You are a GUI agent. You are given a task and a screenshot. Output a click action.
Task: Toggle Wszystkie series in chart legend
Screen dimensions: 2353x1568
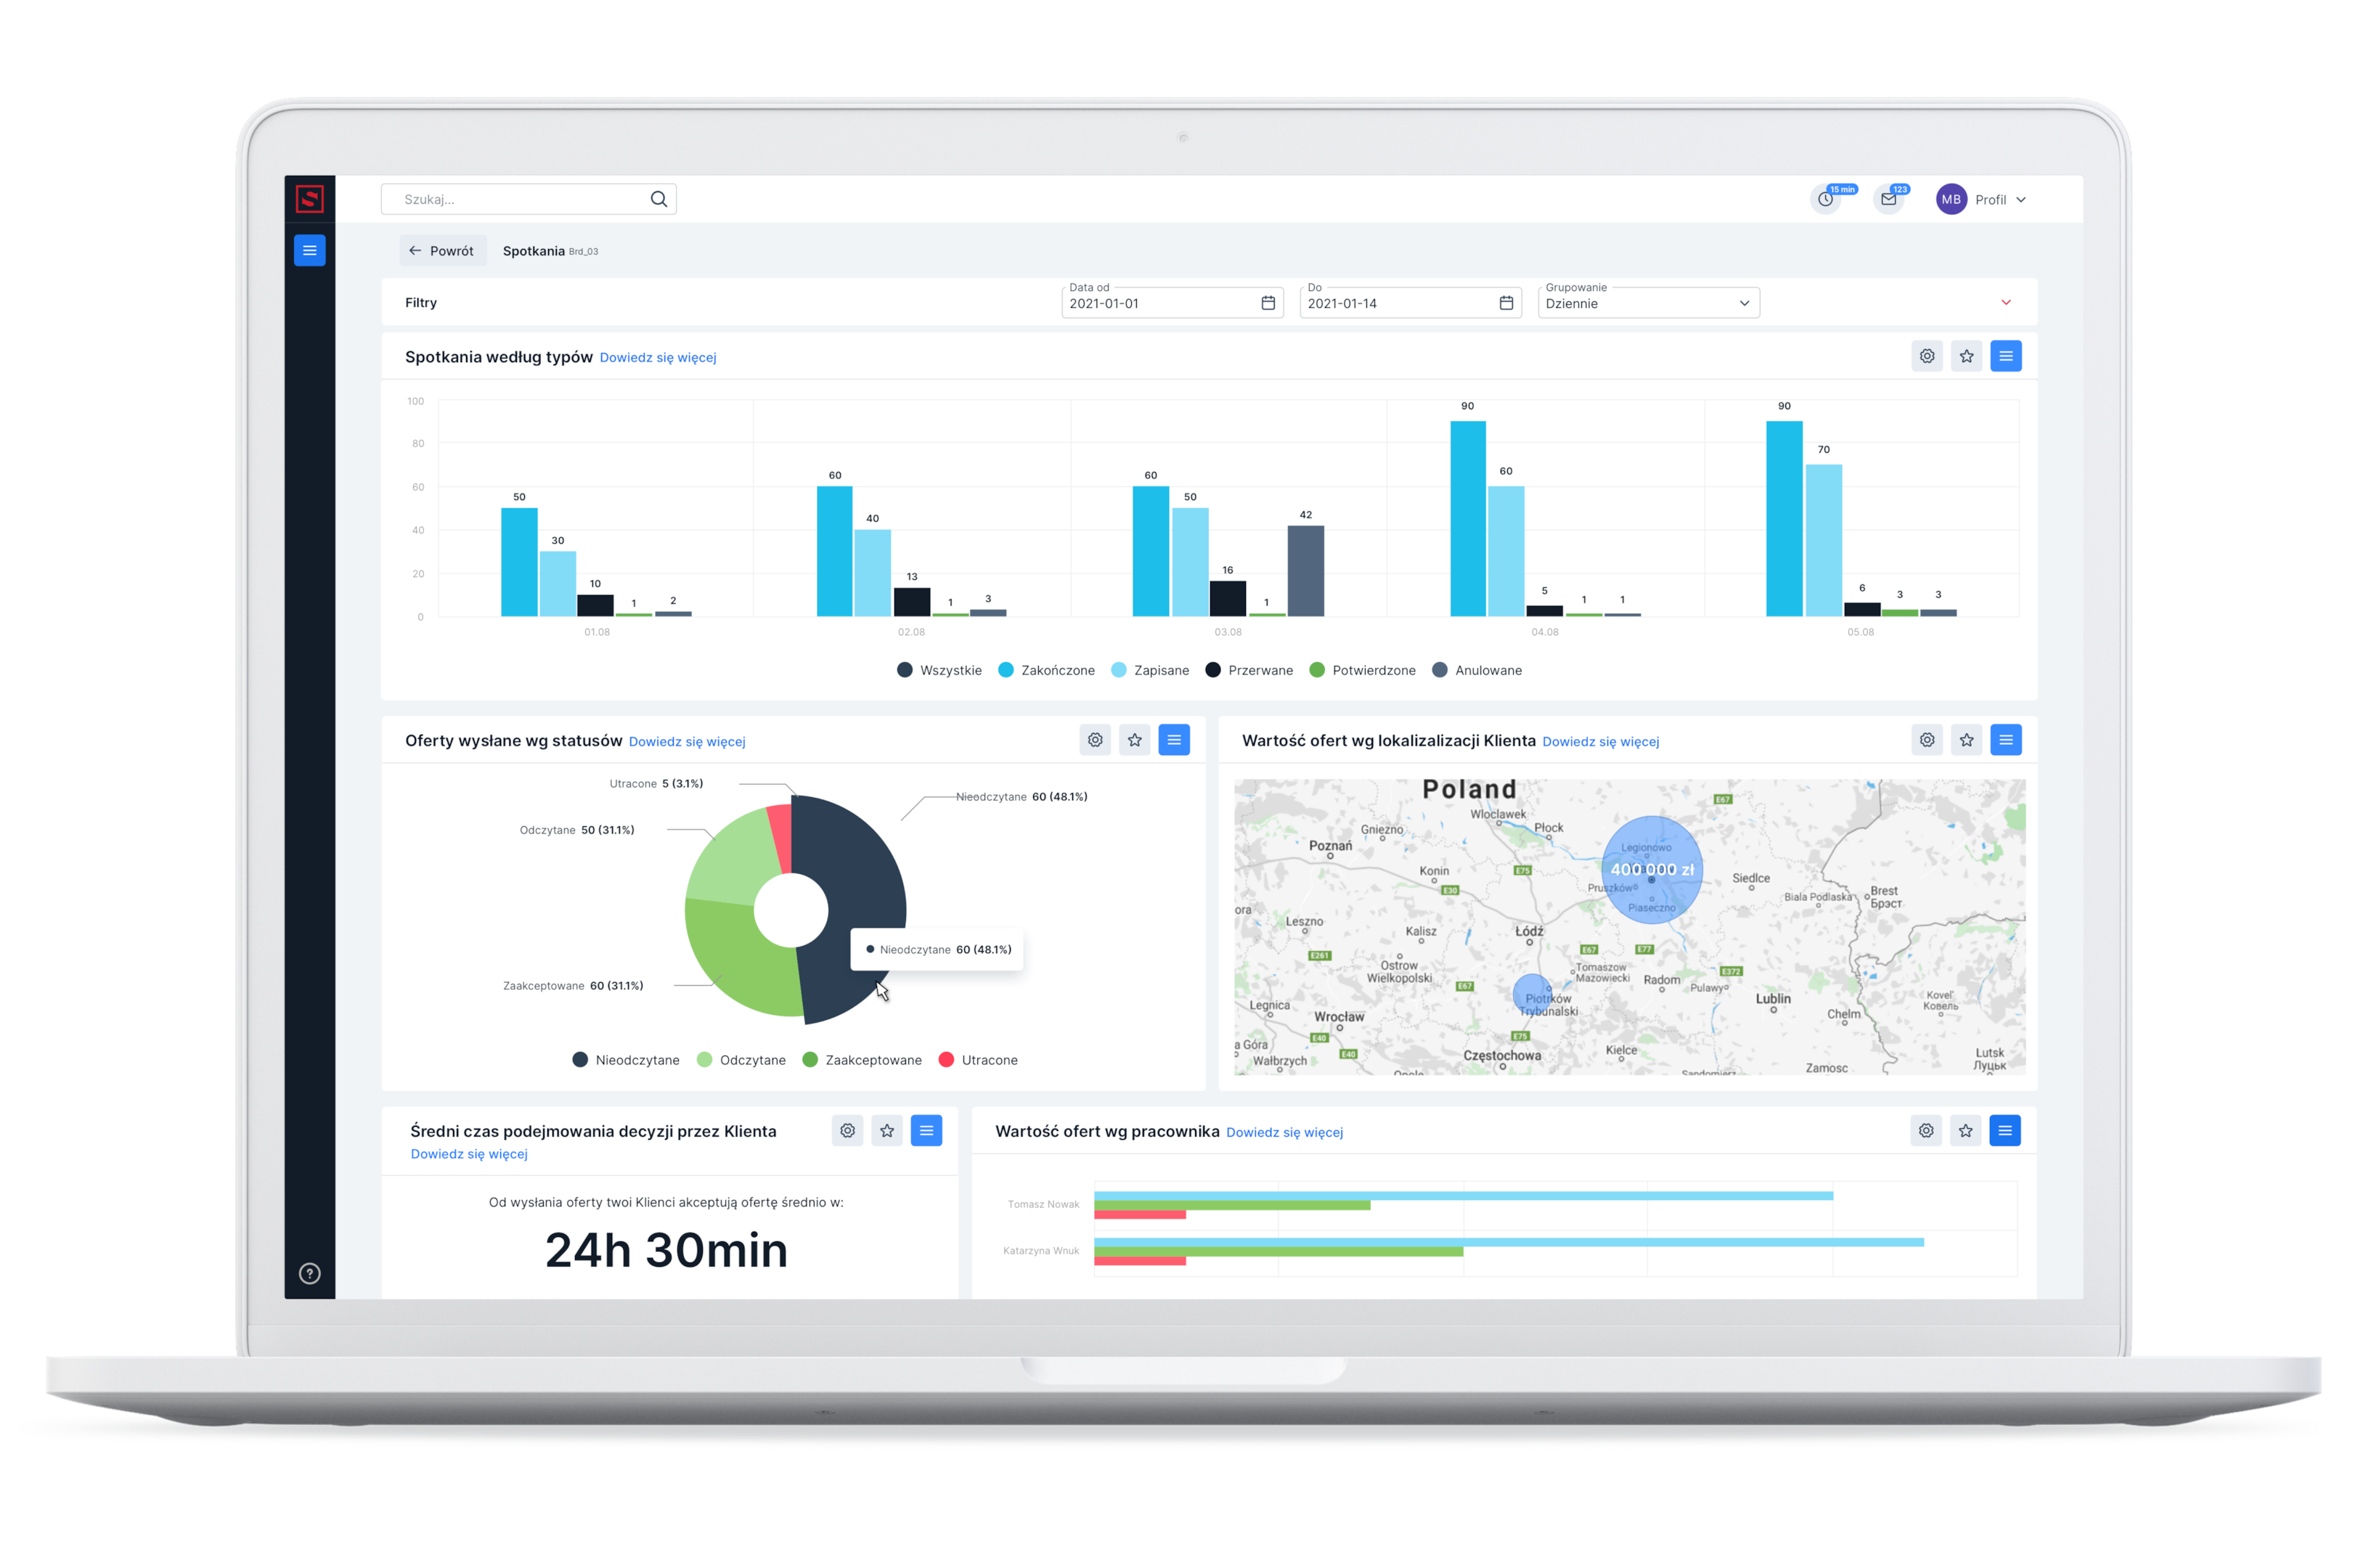[x=938, y=670]
